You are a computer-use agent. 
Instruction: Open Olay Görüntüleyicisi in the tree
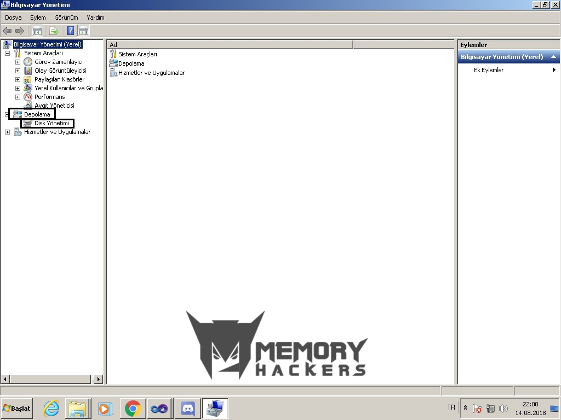60,71
